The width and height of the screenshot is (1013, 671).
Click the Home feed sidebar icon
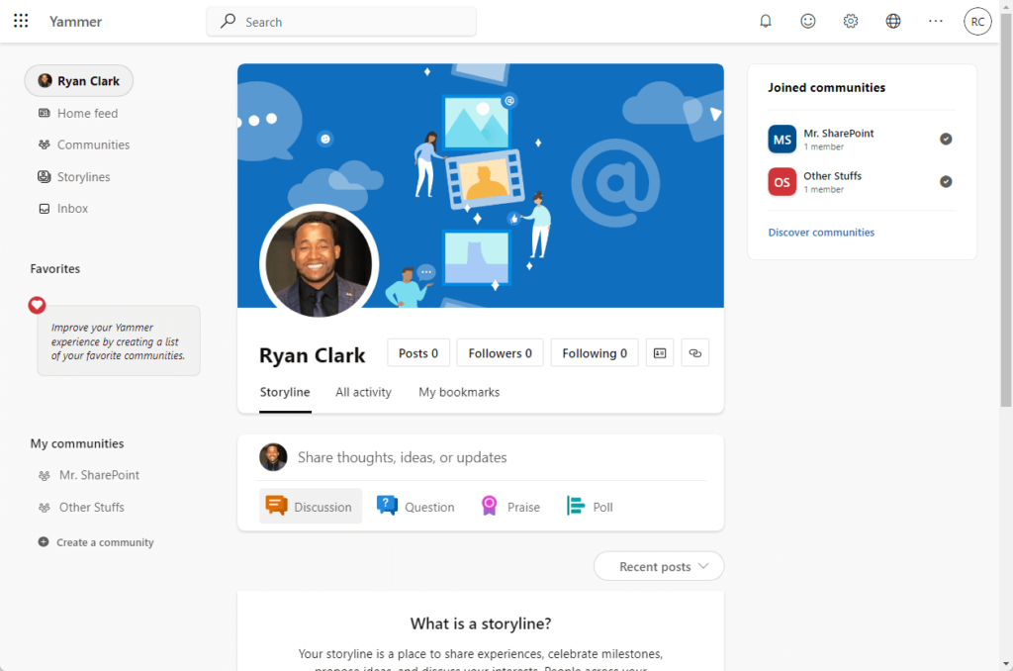click(x=44, y=113)
